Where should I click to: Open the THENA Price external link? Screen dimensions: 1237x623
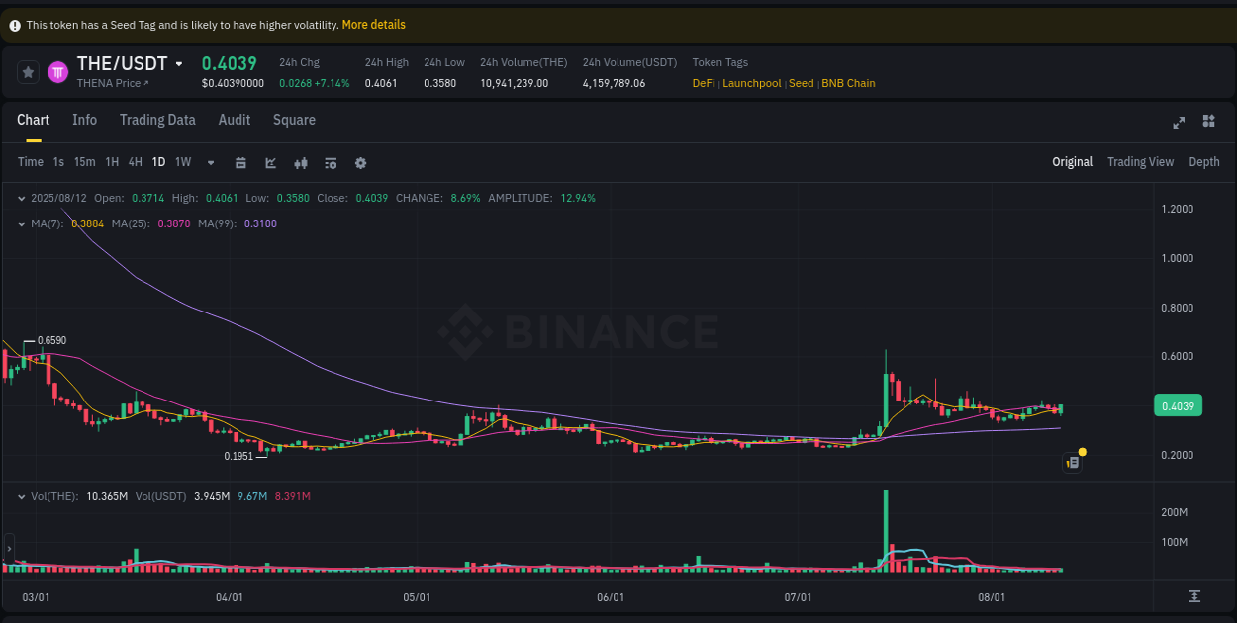click(111, 83)
